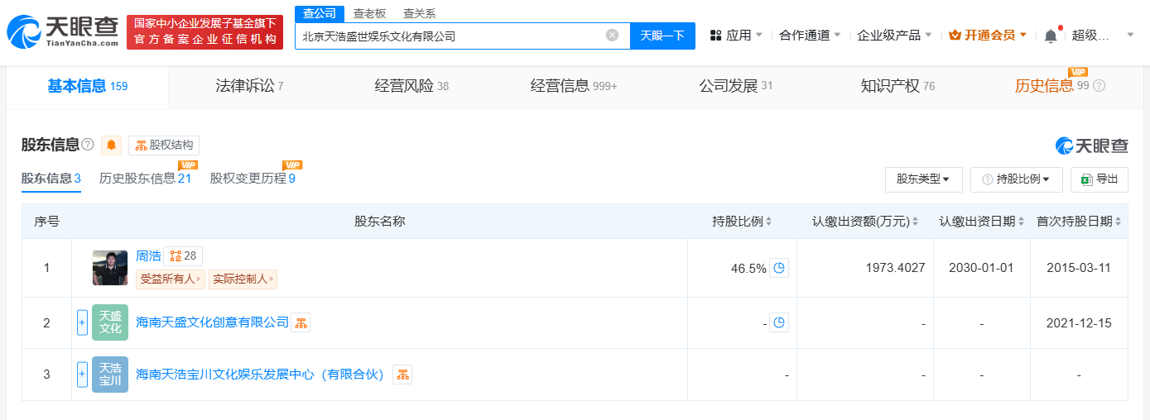This screenshot has height=420, width=1150.
Task: Expand the 海南天盛文化创意有限公司 row with plus
Action: click(x=82, y=322)
